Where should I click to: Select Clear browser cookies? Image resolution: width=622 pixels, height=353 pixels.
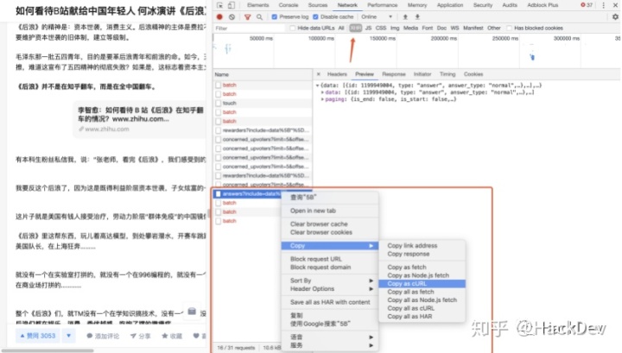pos(329,232)
